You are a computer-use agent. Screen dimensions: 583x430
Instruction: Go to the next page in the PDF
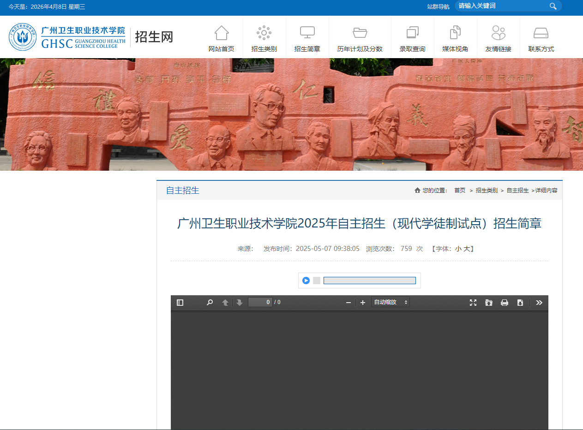[x=239, y=302]
